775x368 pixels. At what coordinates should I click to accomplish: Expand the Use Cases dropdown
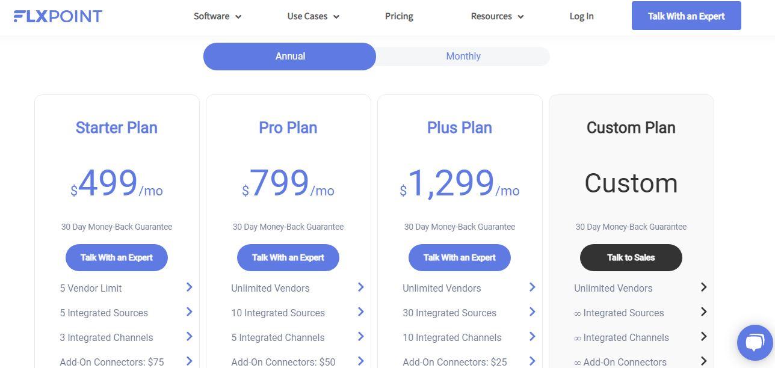point(313,16)
